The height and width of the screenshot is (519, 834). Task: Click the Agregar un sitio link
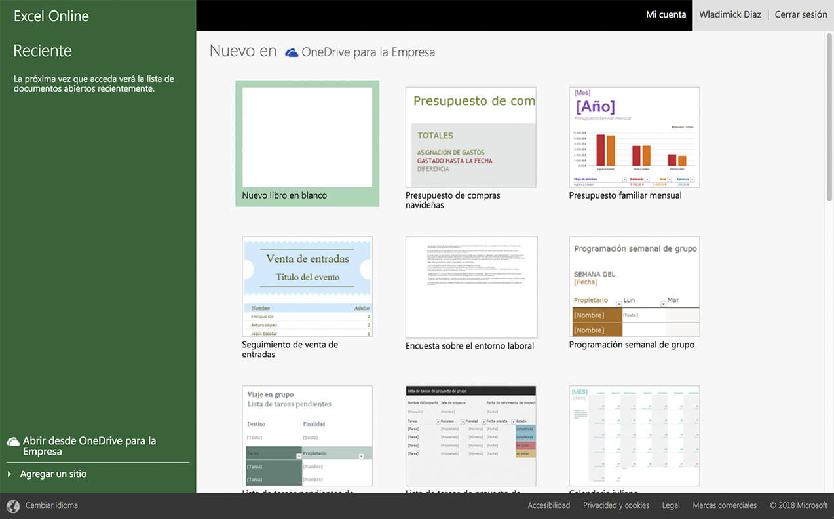(53, 474)
